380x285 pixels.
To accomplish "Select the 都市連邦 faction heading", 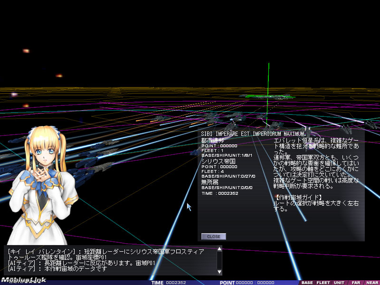I will [212, 140].
